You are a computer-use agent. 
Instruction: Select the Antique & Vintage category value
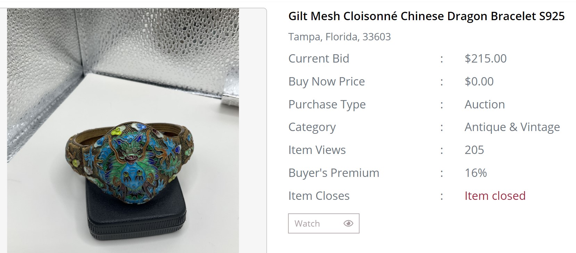512,127
